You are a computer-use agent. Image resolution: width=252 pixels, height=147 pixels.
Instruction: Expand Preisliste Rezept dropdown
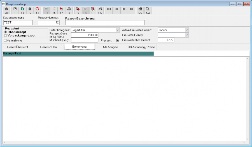click(x=186, y=35)
